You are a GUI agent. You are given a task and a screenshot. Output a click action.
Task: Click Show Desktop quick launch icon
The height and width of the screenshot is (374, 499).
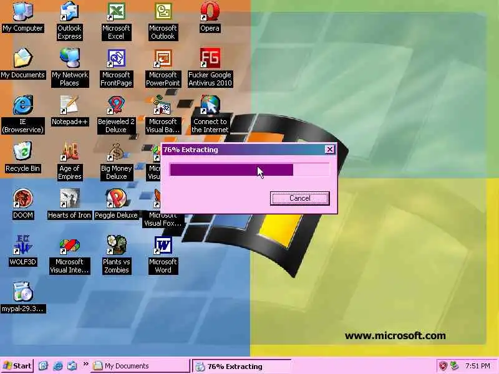(x=43, y=366)
